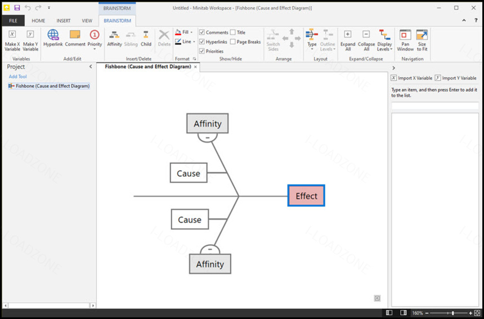Open the FILE menu

pyautogui.click(x=14, y=21)
